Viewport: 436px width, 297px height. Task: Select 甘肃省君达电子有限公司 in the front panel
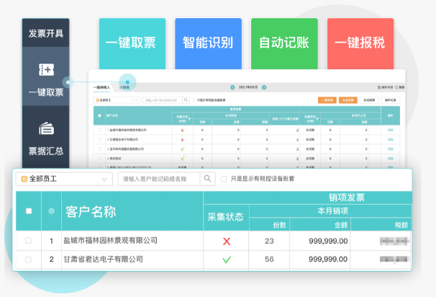[x=103, y=260]
